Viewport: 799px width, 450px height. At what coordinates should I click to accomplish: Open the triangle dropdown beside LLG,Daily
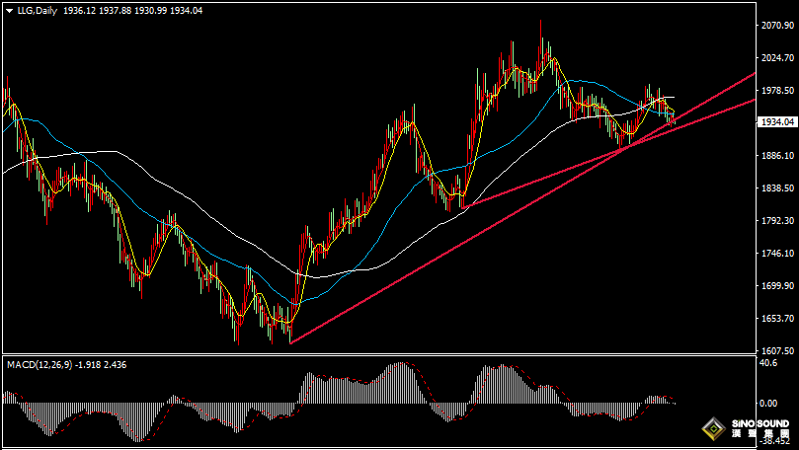8,9
